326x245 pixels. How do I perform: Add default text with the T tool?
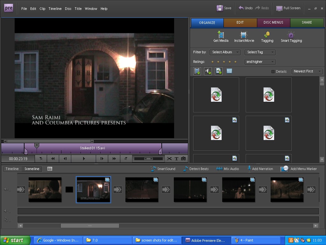click(176, 159)
